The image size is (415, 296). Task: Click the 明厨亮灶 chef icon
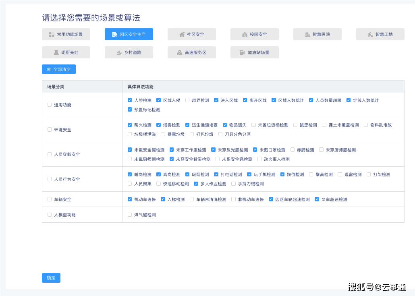[56, 53]
